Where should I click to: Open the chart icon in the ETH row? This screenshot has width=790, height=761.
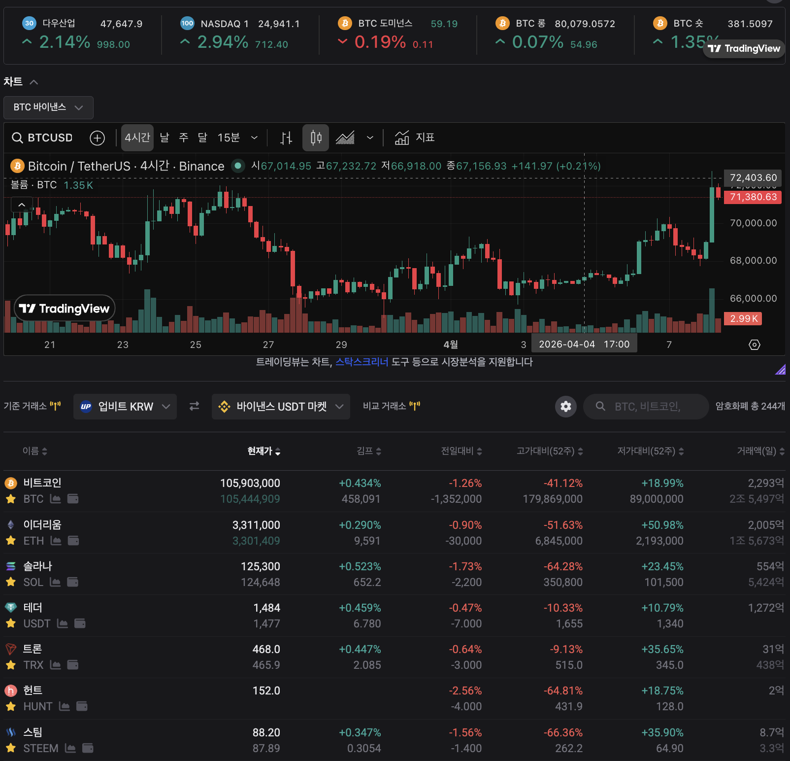click(x=56, y=541)
